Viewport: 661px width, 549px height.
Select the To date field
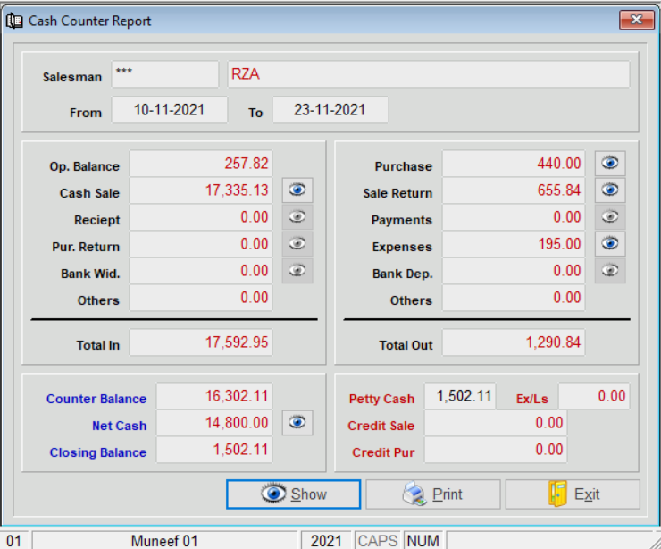click(330, 111)
